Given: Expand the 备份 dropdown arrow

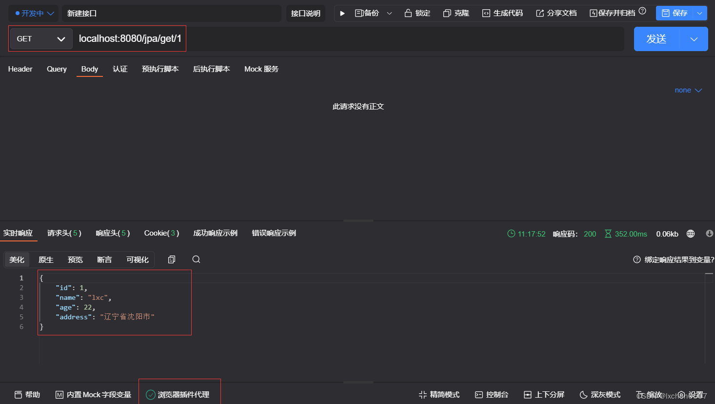Looking at the screenshot, I should [389, 13].
